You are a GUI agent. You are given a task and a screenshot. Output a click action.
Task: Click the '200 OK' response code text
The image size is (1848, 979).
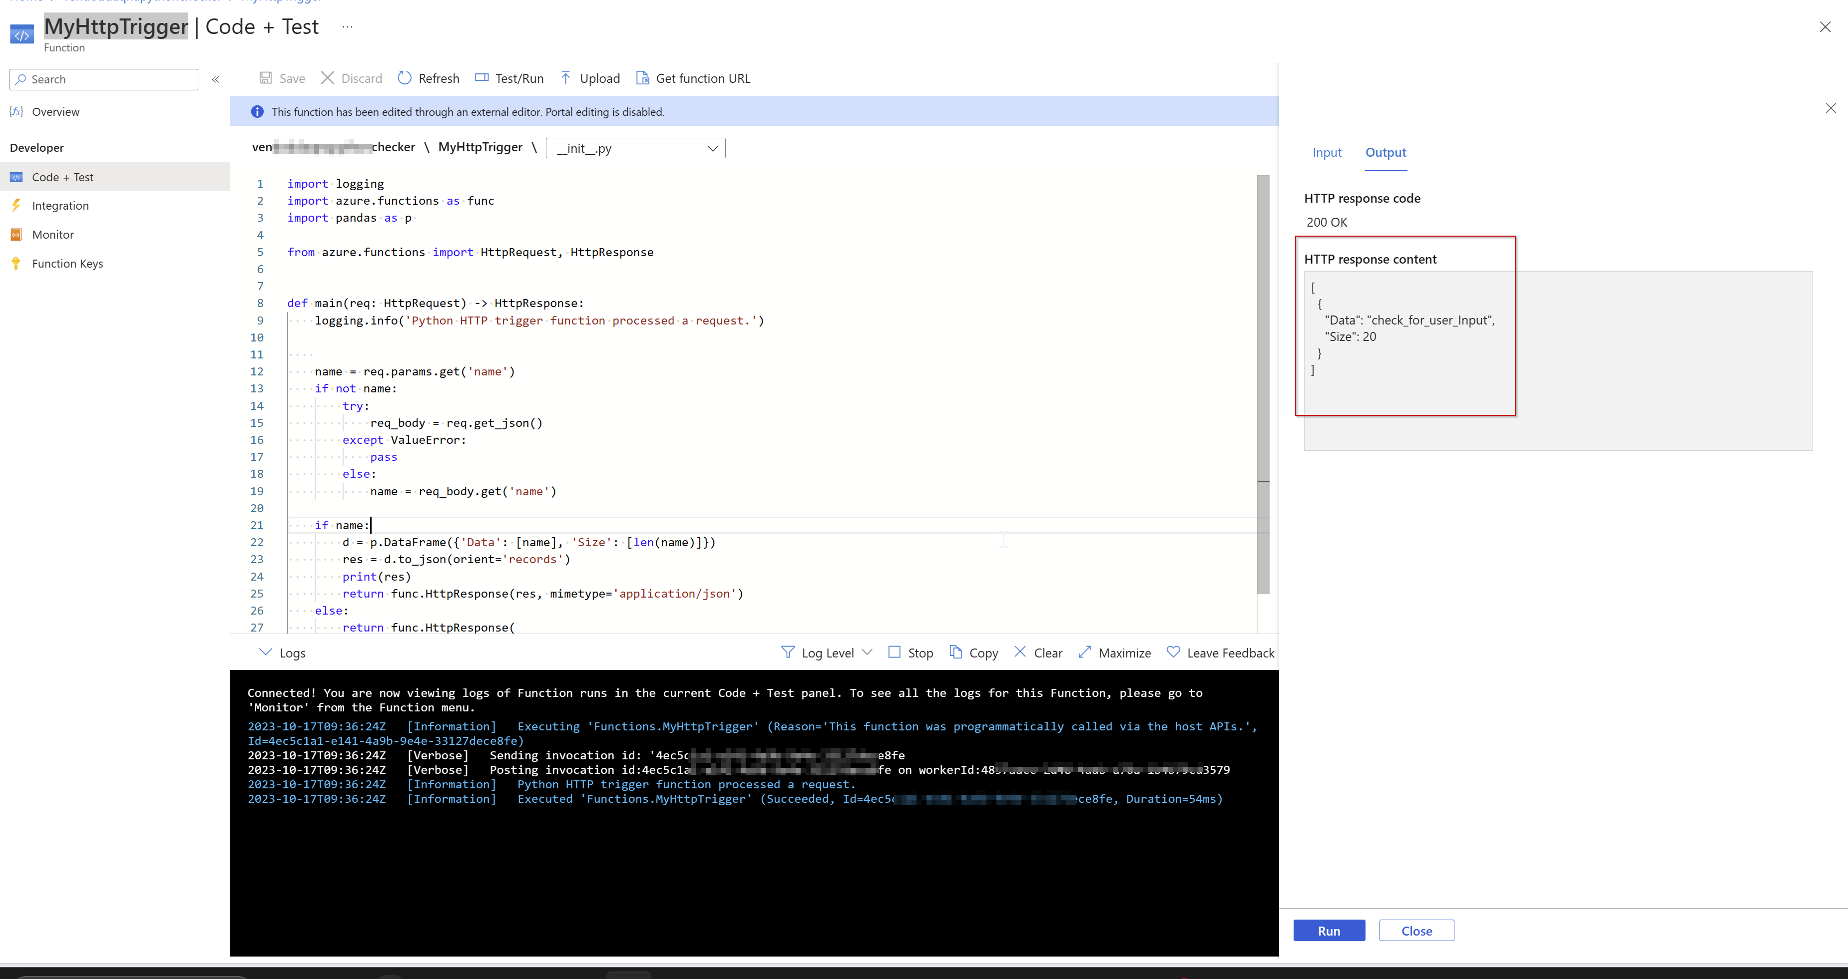click(1327, 222)
